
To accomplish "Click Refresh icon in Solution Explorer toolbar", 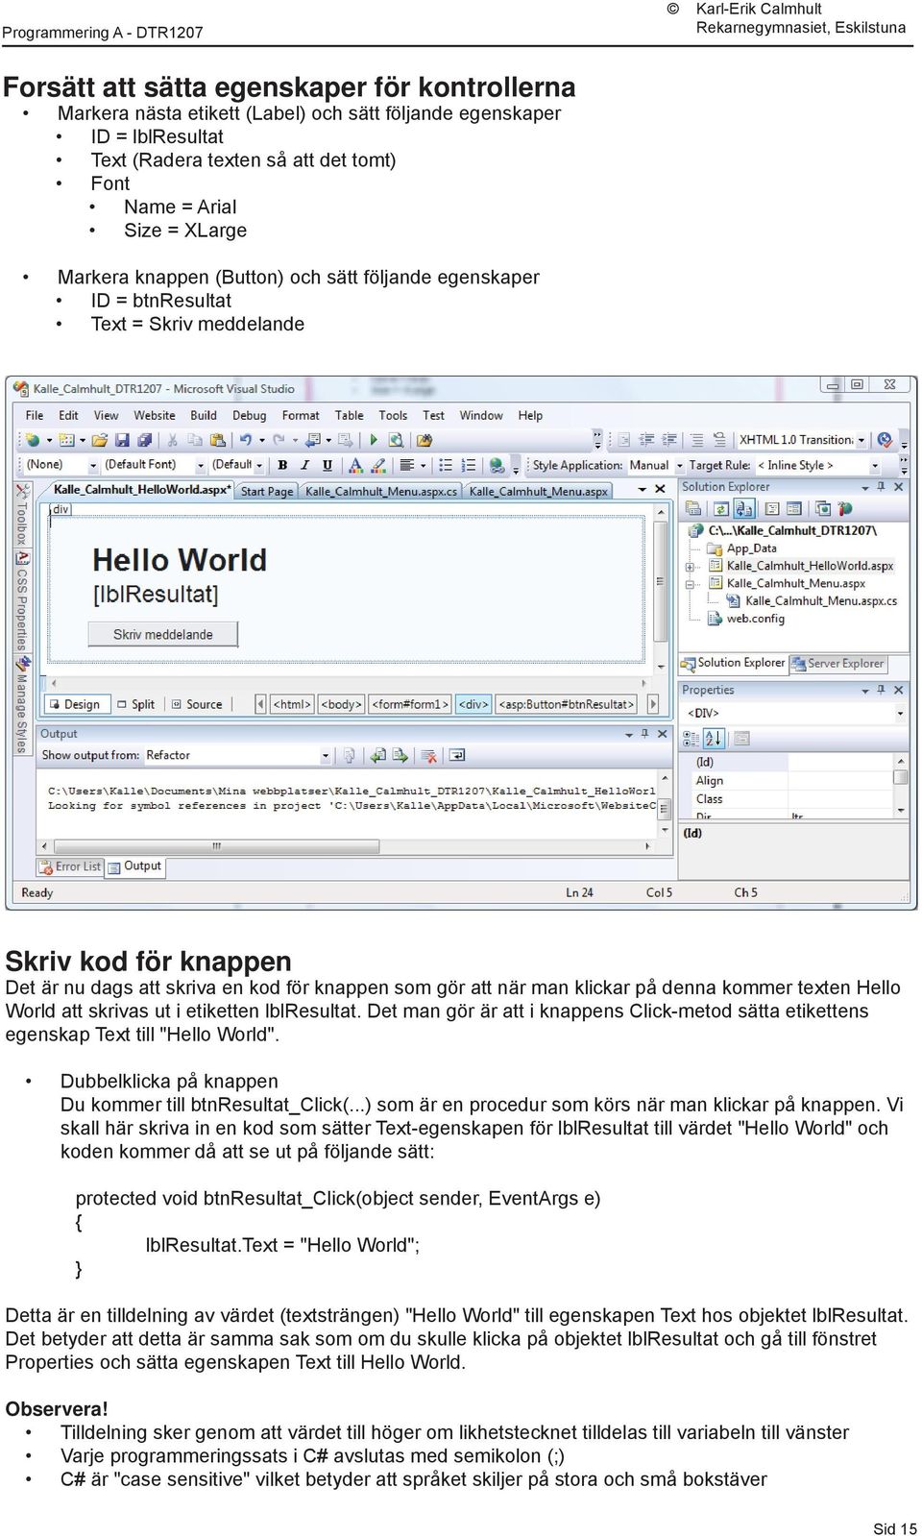I will pos(720,508).
